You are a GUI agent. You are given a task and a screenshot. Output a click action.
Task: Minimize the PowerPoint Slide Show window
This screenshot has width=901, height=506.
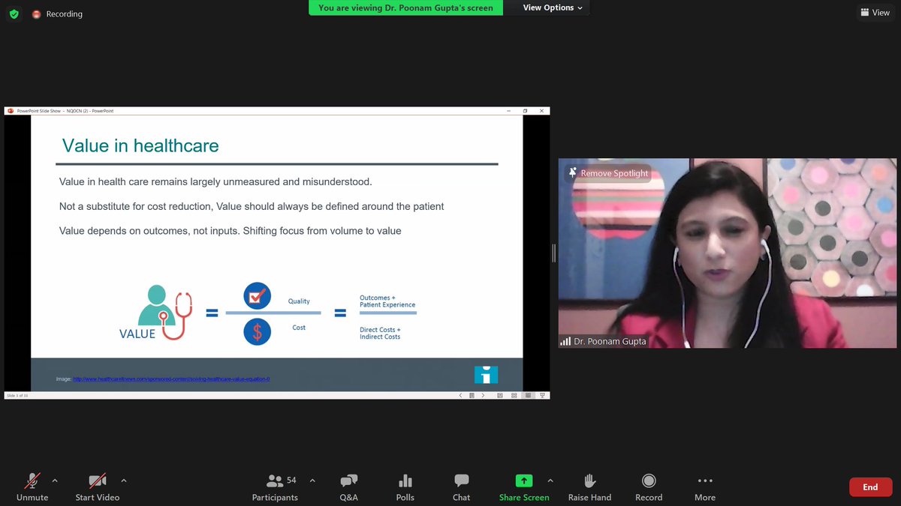pos(509,111)
